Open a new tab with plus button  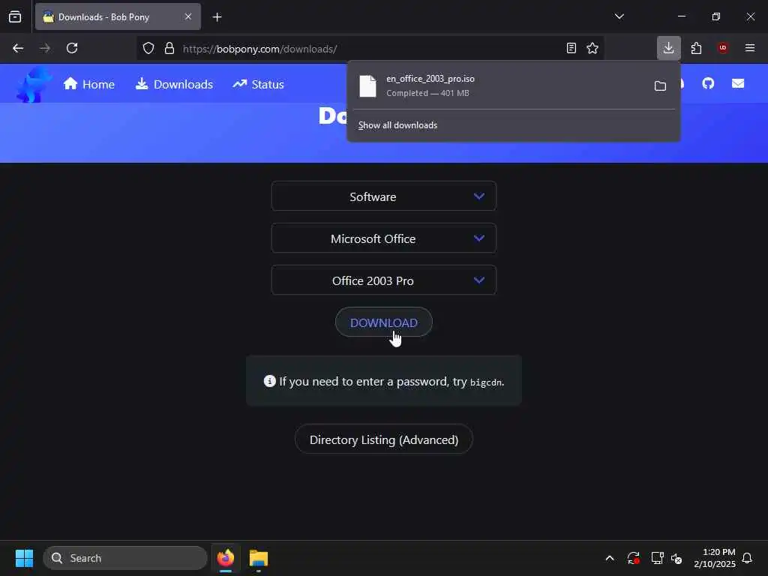click(x=217, y=17)
